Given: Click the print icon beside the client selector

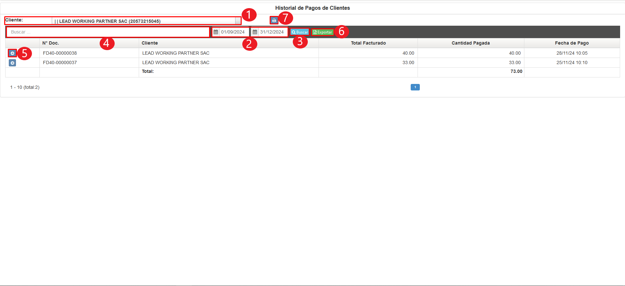Looking at the screenshot, I should tap(274, 20).
